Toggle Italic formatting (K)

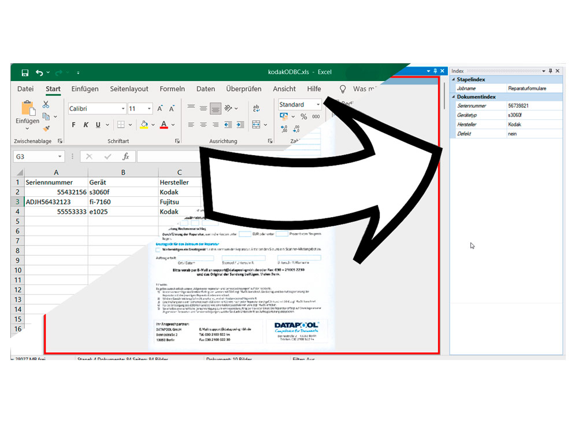[86, 124]
